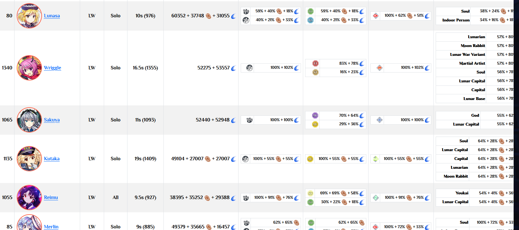Click the Yin icon in Wriggle's row
This screenshot has height=230, width=519.
tap(250, 68)
